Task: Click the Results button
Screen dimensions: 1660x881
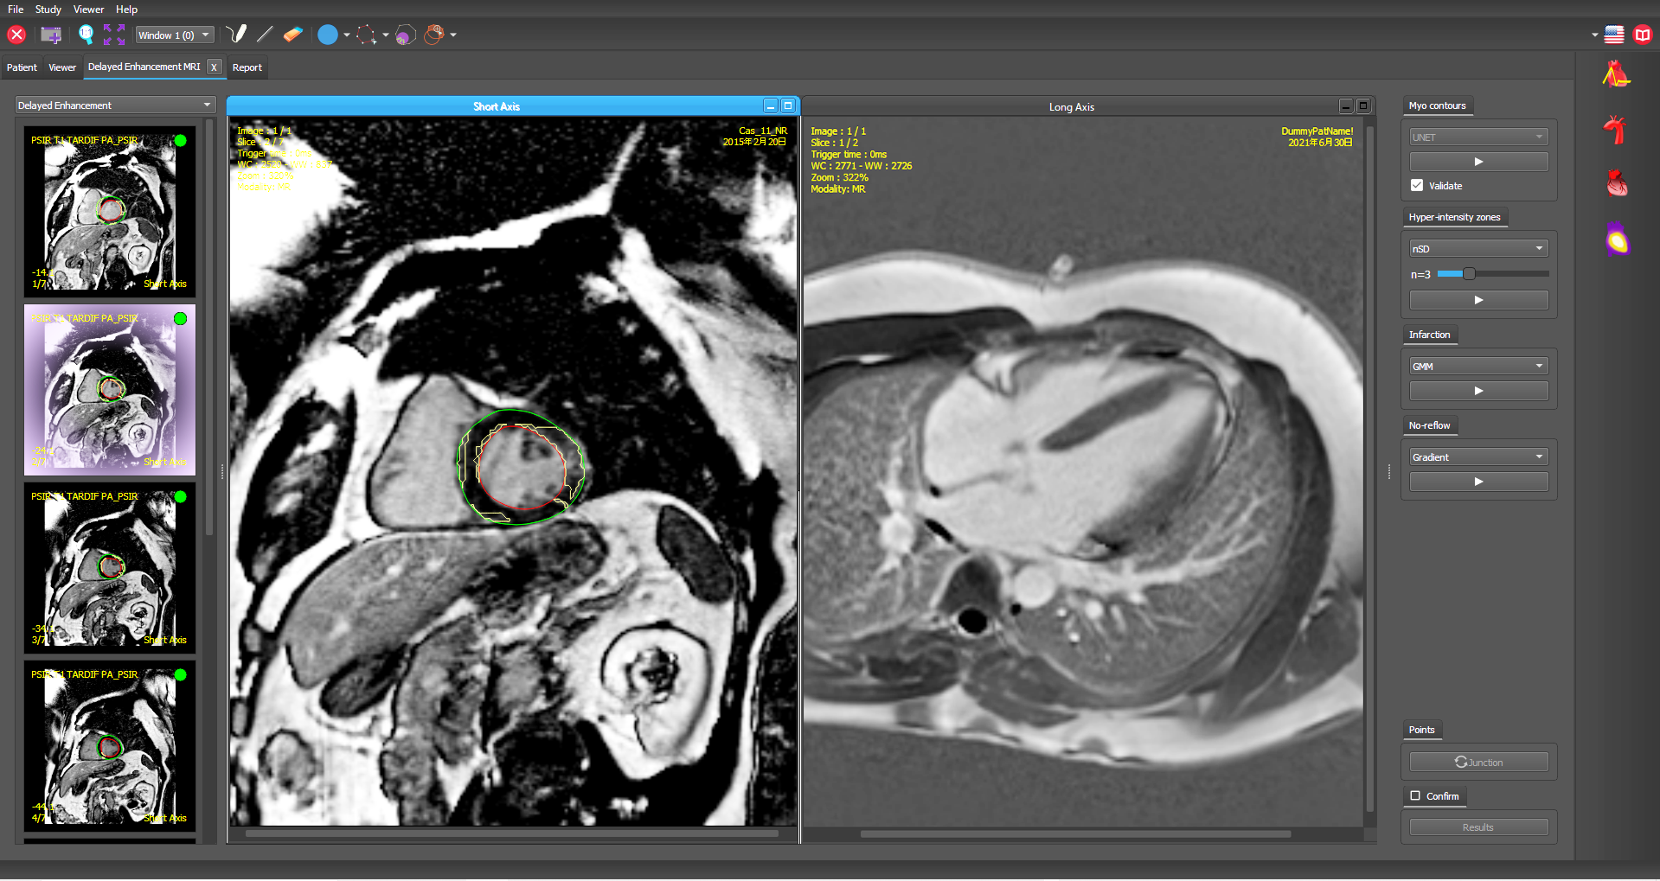Action: coord(1478,827)
